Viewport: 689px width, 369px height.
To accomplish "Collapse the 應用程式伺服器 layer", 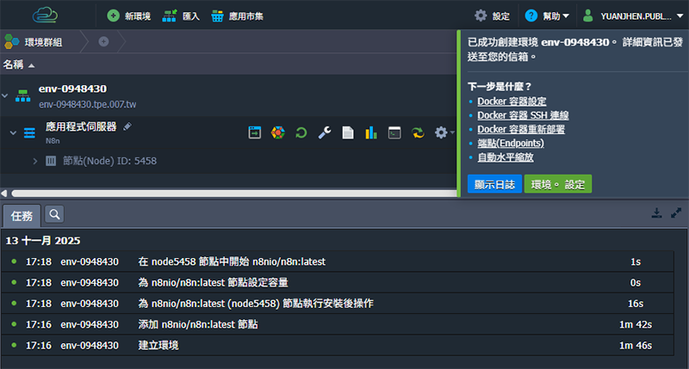I will pos(13,132).
